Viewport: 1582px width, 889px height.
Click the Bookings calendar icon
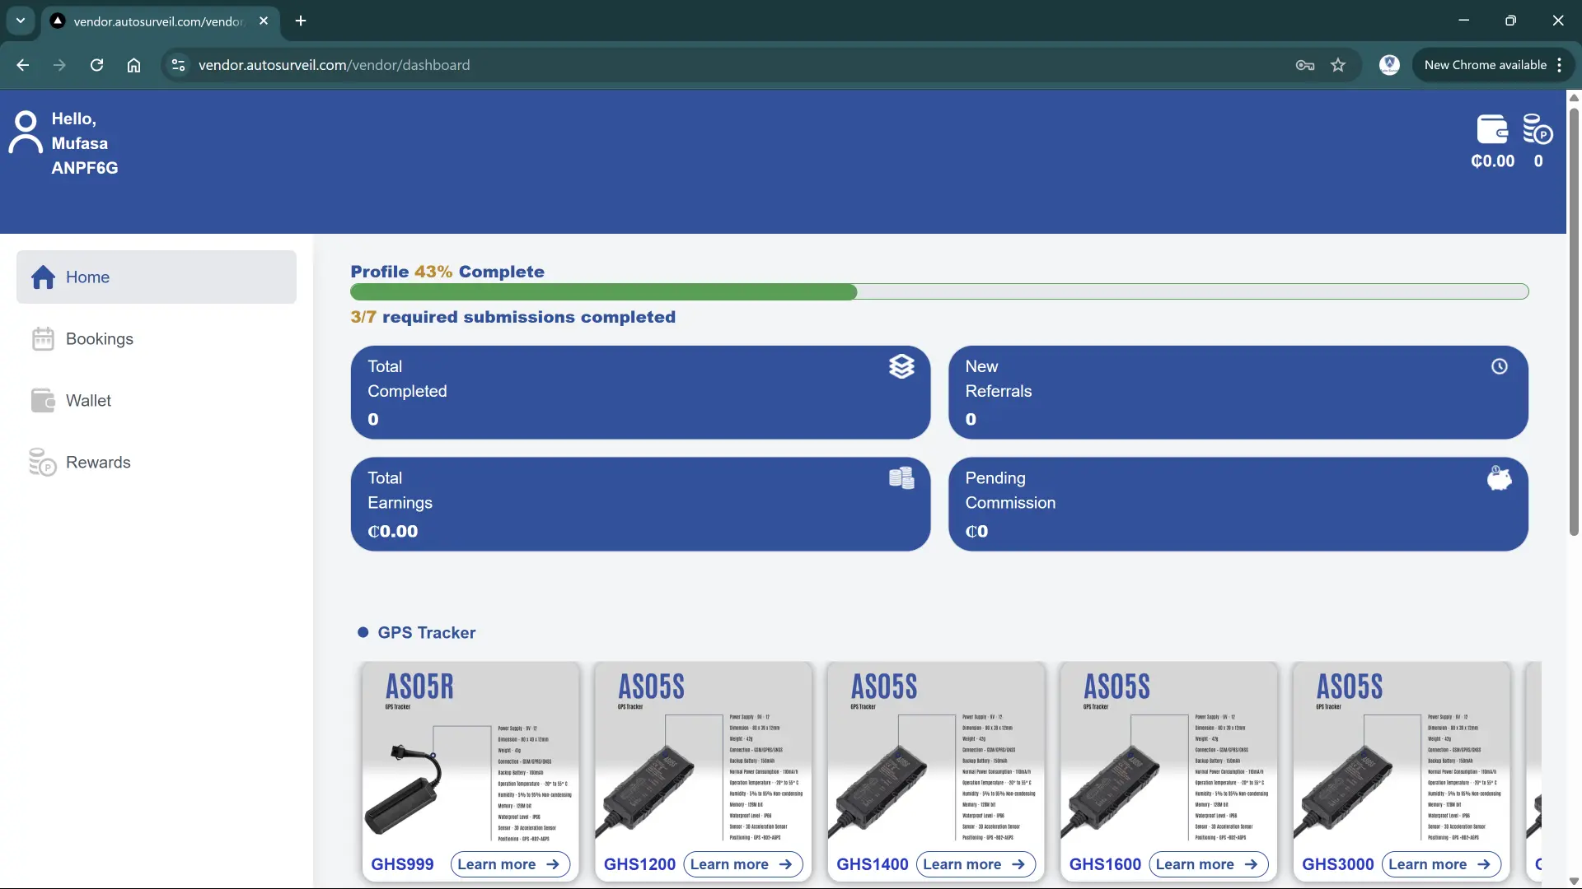point(43,339)
